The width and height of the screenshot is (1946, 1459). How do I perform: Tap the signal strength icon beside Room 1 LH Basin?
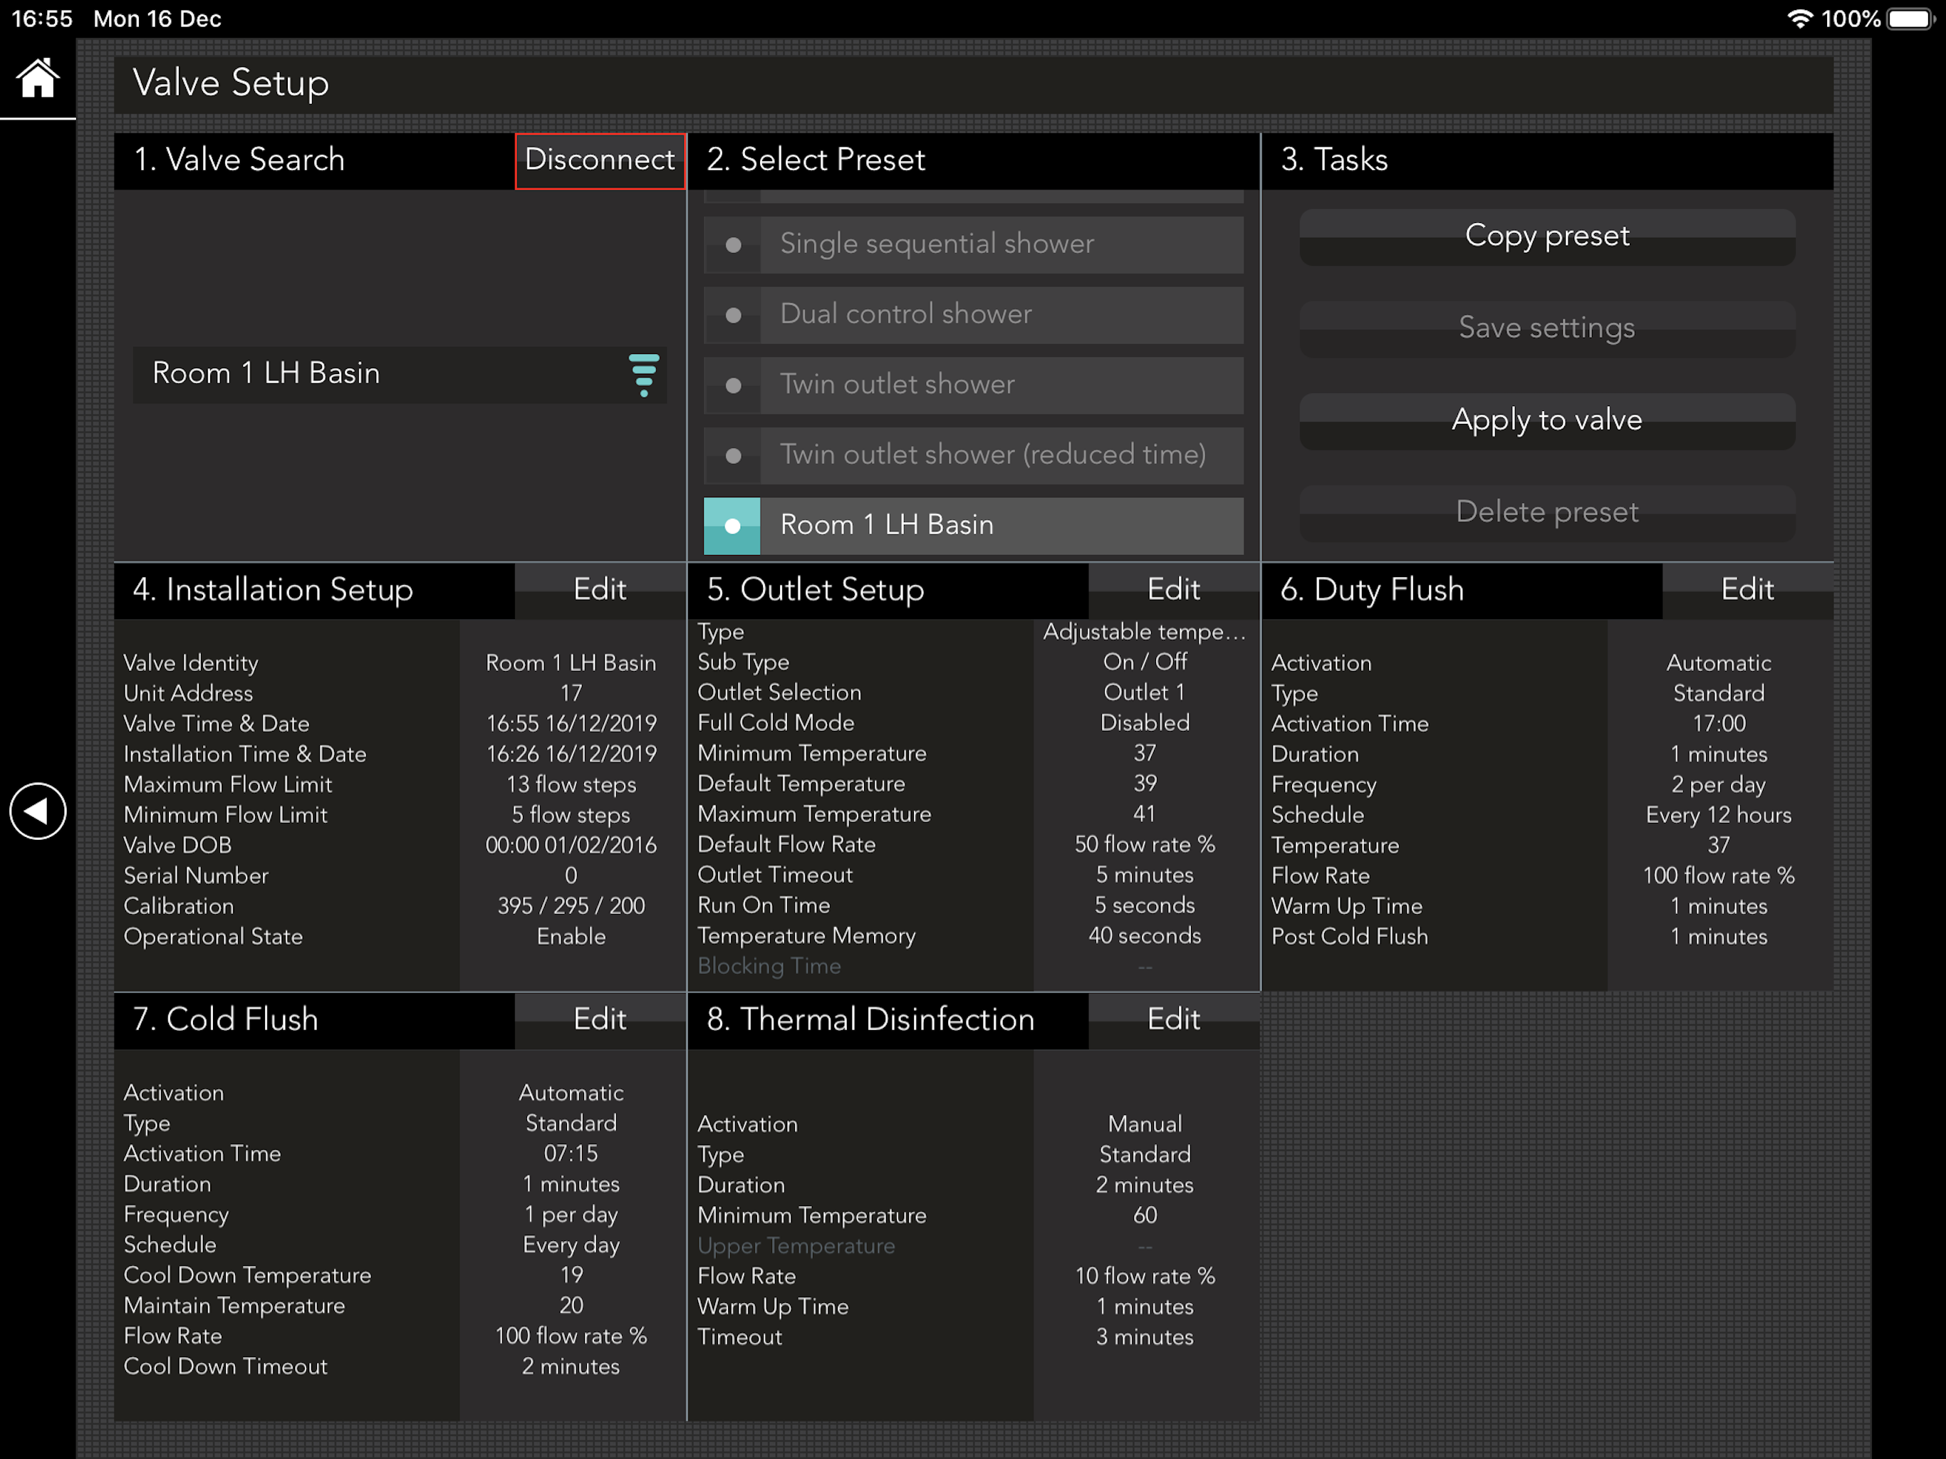(x=644, y=375)
